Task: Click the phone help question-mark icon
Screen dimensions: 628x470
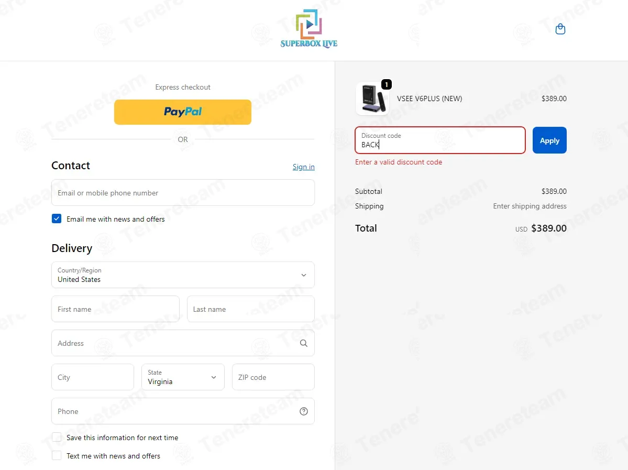Action: (x=304, y=411)
